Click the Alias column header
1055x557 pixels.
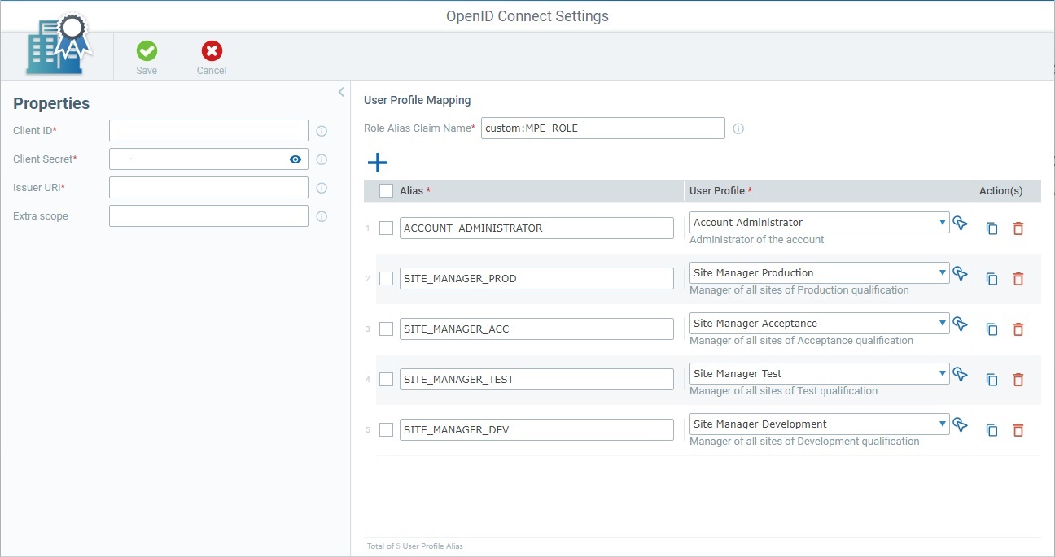point(415,191)
